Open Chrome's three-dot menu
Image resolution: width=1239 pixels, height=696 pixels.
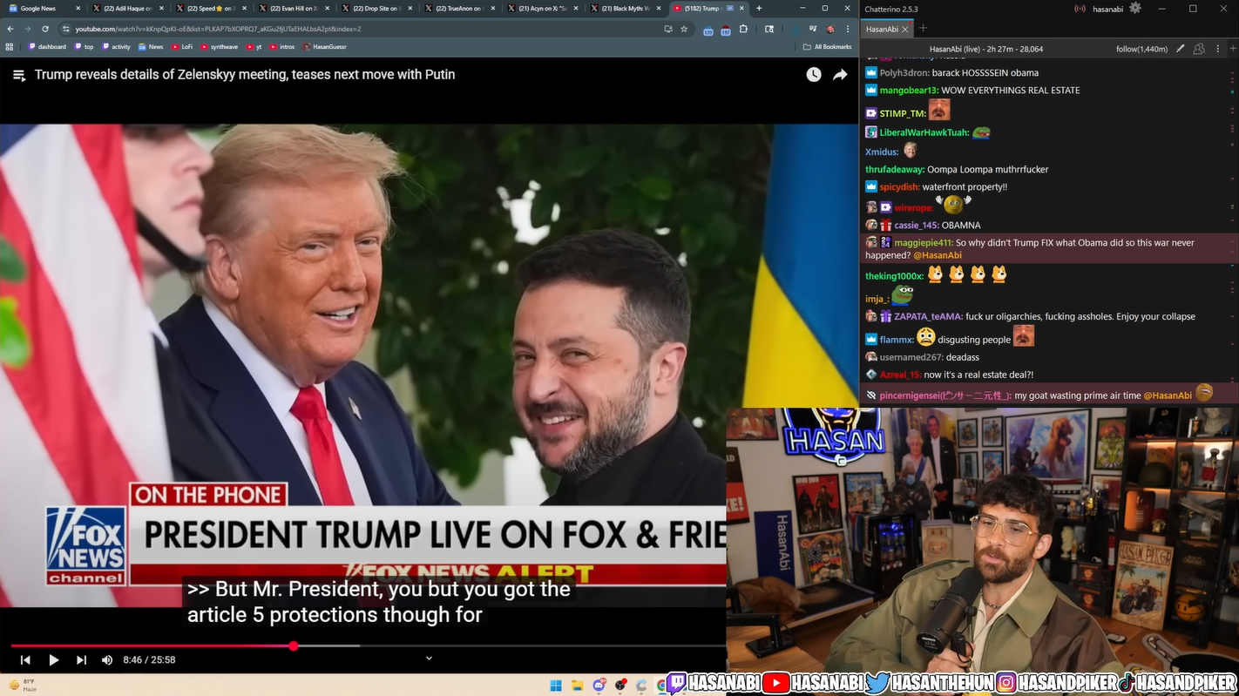pos(848,29)
